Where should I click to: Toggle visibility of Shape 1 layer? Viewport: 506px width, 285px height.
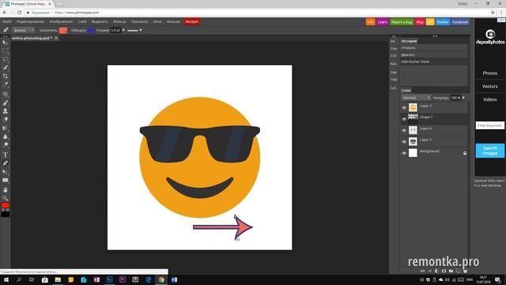point(404,119)
